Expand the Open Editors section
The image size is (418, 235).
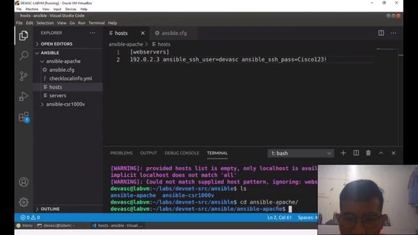click(x=57, y=44)
